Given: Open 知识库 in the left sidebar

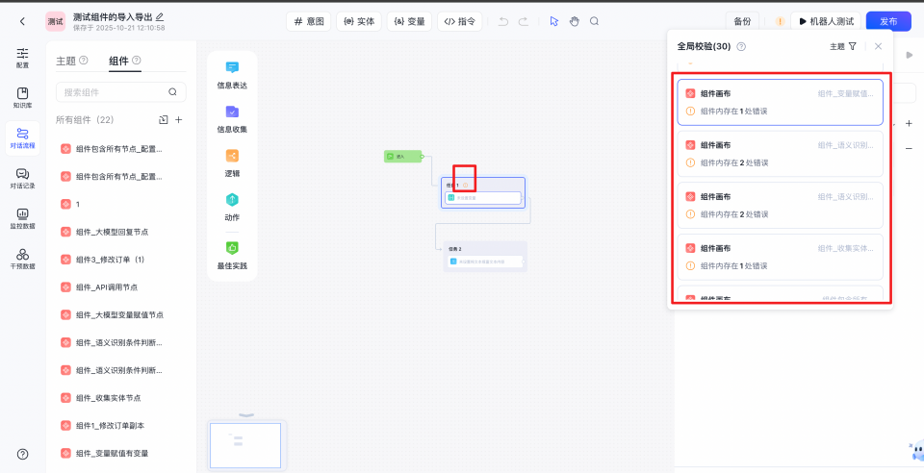Looking at the screenshot, I should click(x=22, y=98).
